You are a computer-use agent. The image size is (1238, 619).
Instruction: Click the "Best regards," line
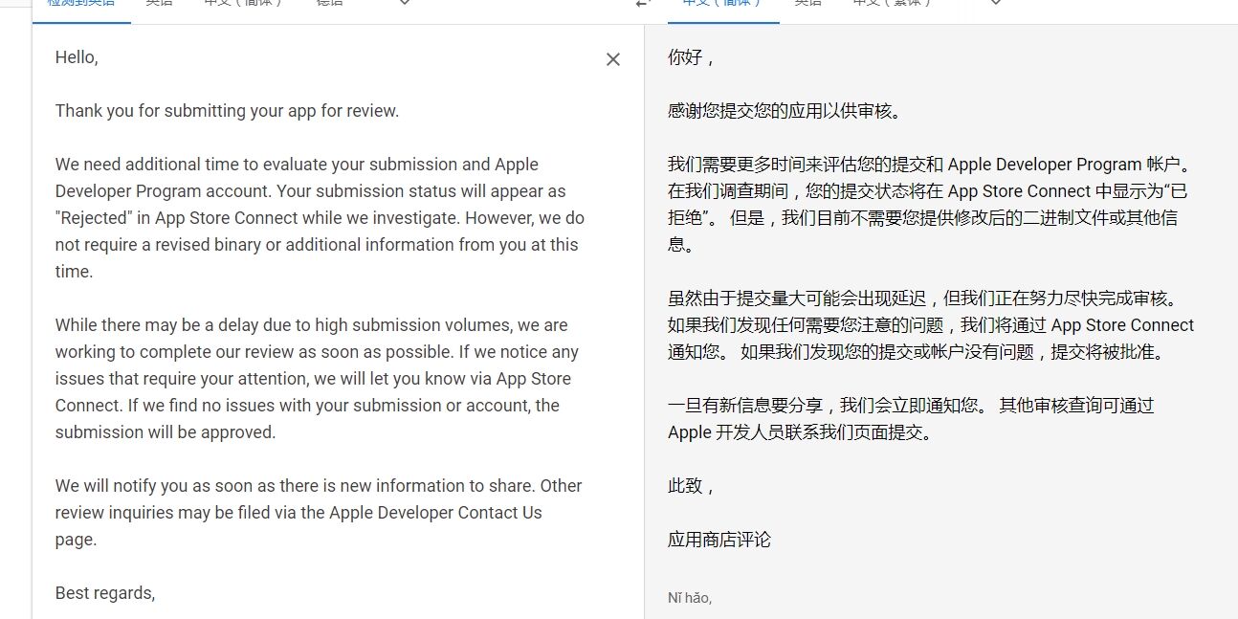pos(105,593)
